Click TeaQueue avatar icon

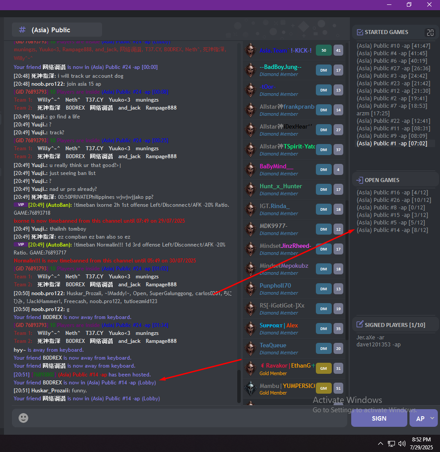[250, 349]
